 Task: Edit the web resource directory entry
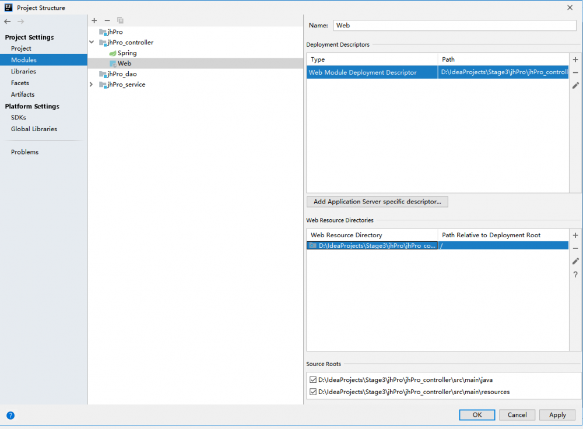(x=575, y=261)
